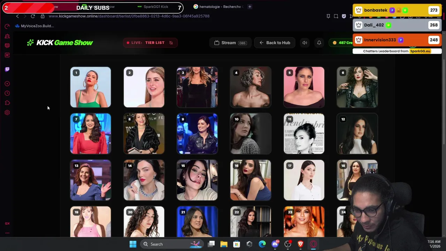This screenshot has width=446, height=251.
Task: Open OBS Studio from taskbar
Action: [288, 244]
